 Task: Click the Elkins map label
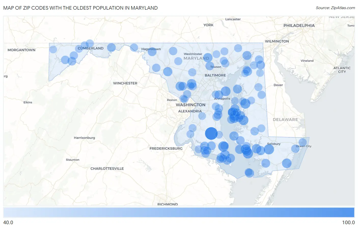tap(28, 102)
